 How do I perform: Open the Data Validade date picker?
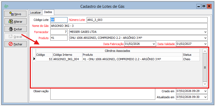tap(205, 44)
